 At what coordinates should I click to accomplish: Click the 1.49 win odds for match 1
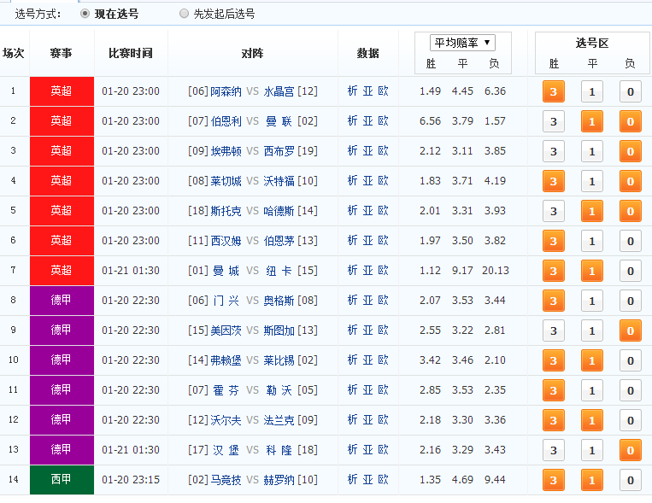[430, 91]
